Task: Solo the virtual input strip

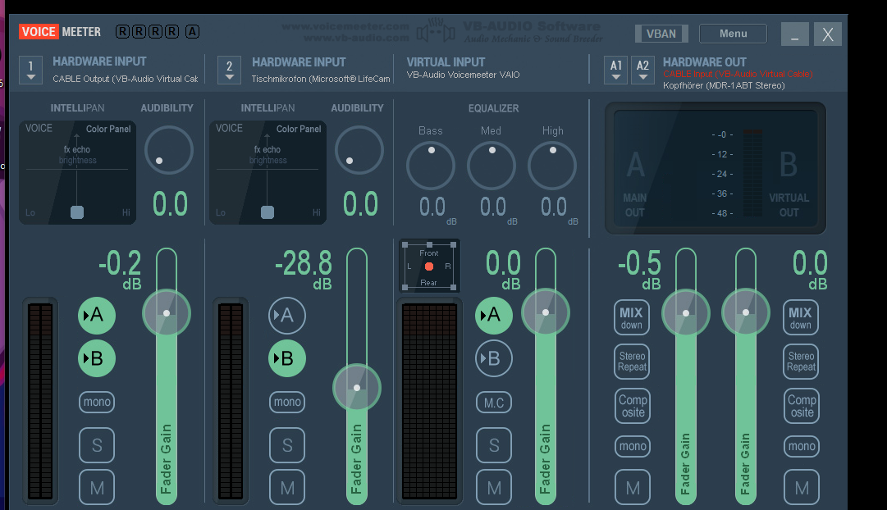Action: click(494, 445)
